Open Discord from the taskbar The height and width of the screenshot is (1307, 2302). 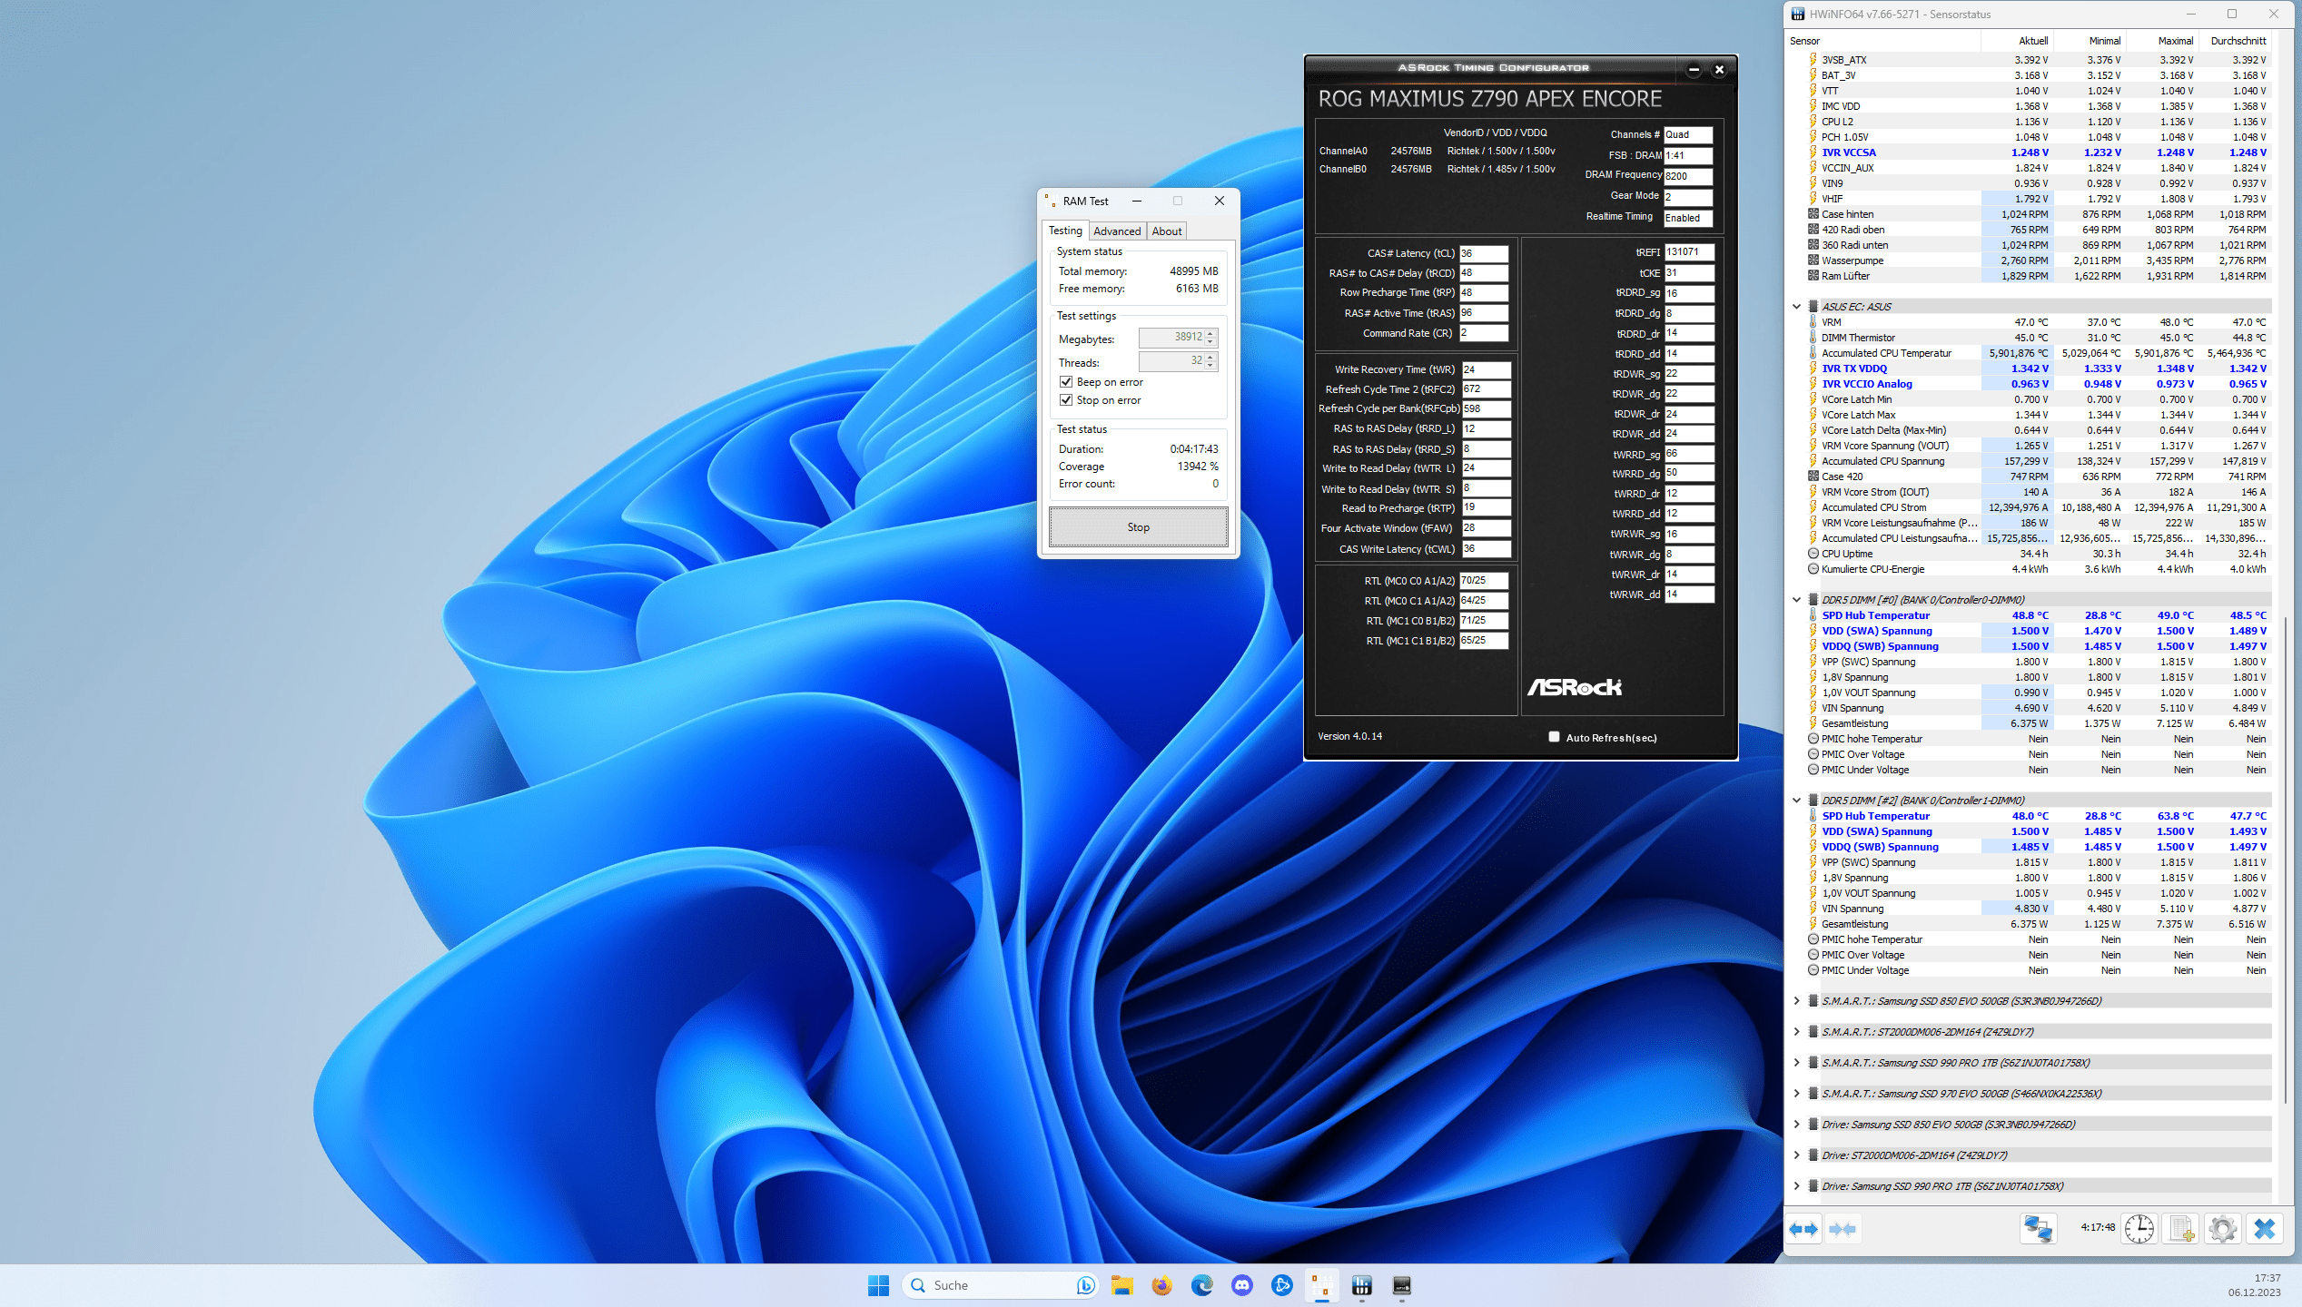pyautogui.click(x=1241, y=1285)
